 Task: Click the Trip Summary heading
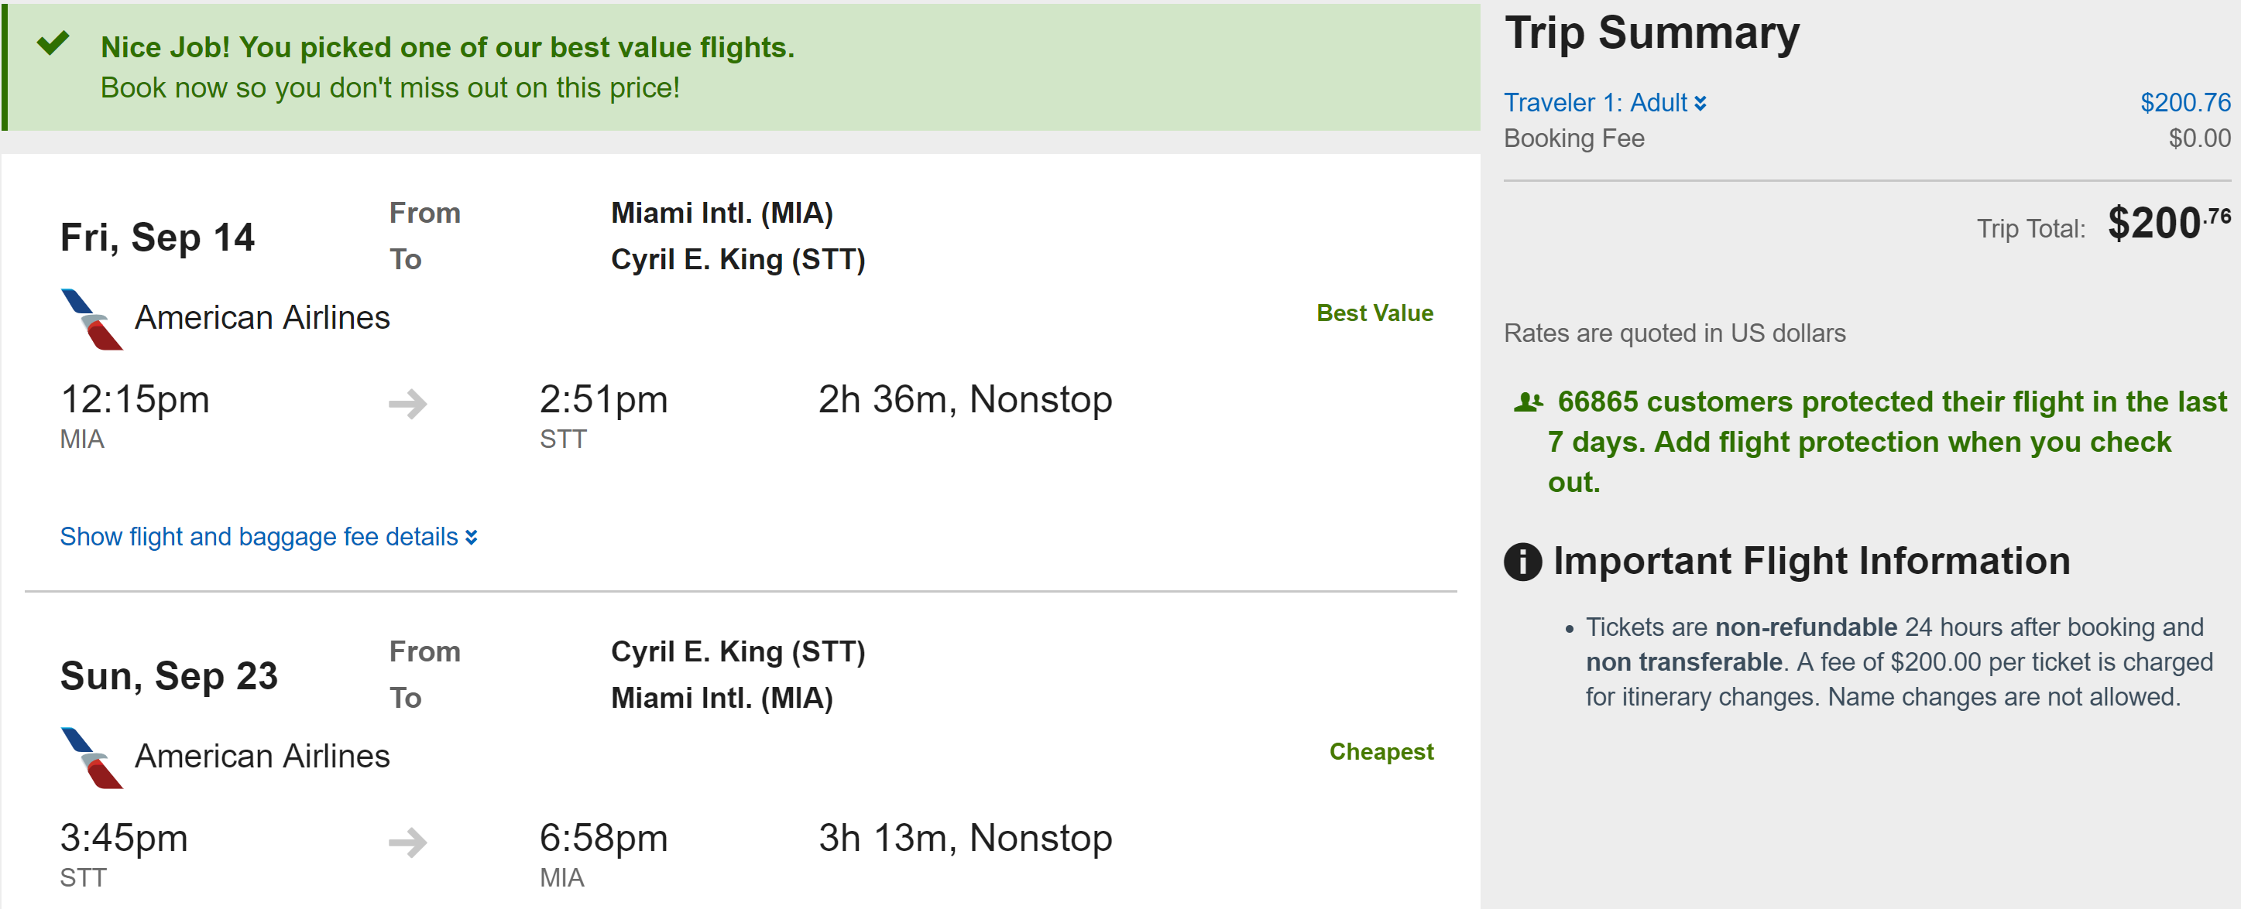tap(1651, 35)
